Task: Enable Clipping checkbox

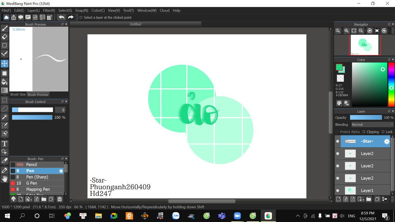Action: point(364,132)
